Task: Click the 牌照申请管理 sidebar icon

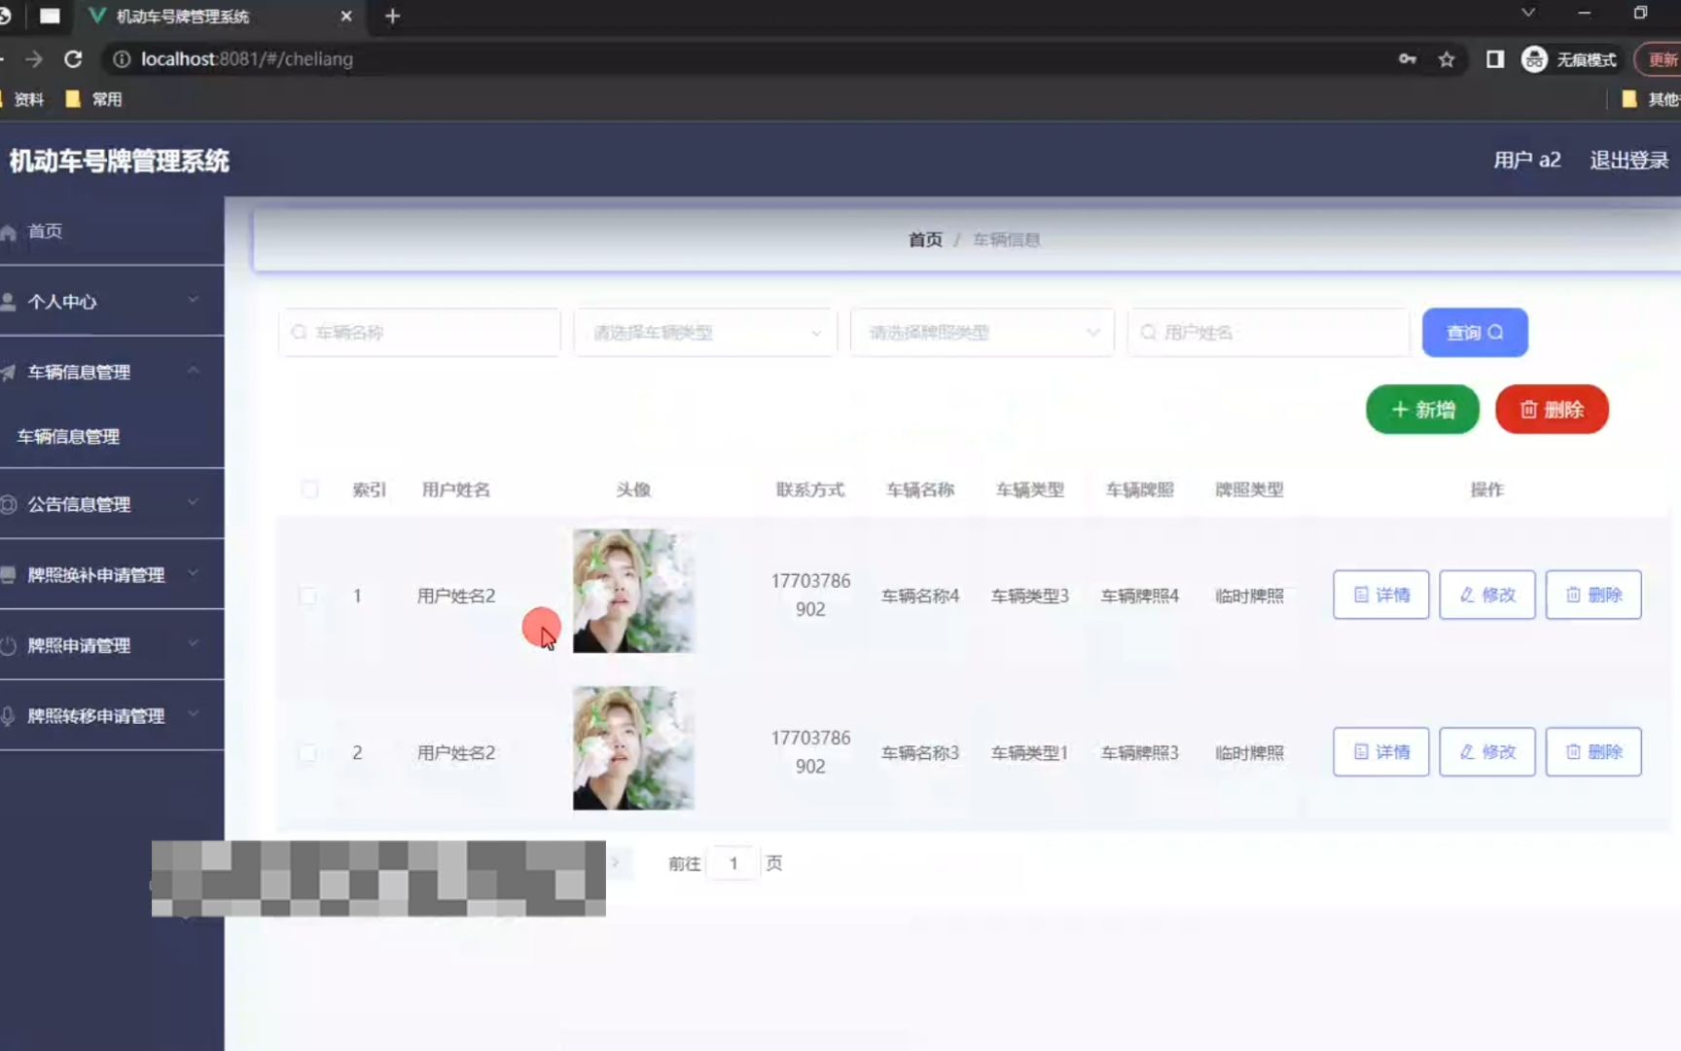Action: pos(10,645)
